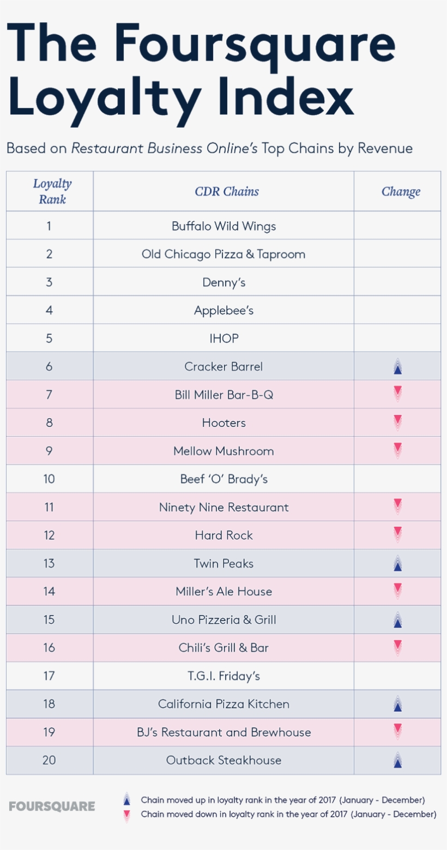
Task: Click the down arrow in Hard Rock row
Action: (397, 534)
